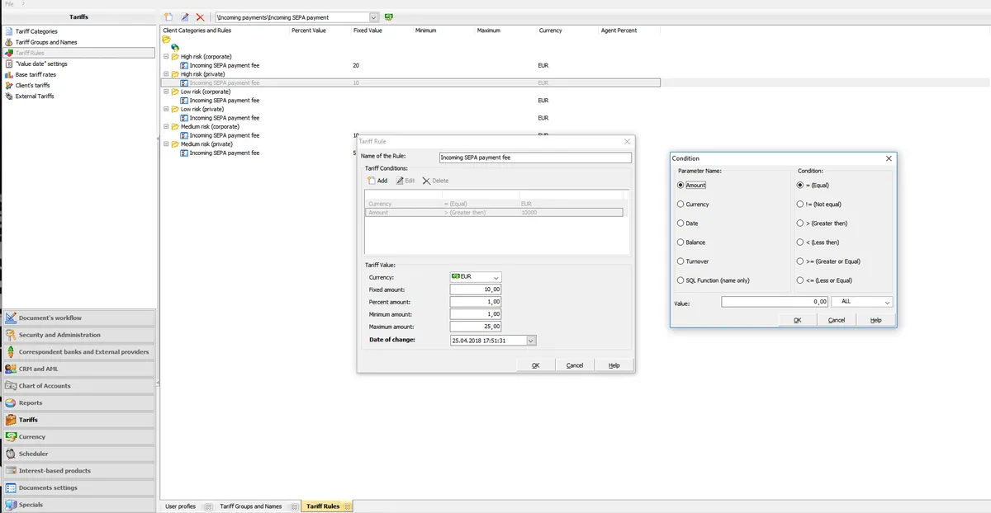Switch to the Tariff Groups and Names tab
Screen dimensions: 991x513
click(x=250, y=506)
